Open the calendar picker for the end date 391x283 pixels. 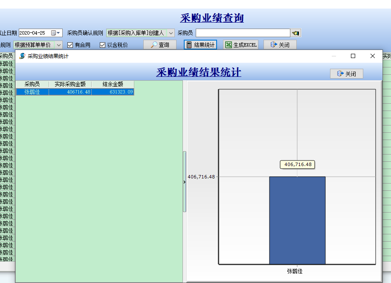[54, 33]
